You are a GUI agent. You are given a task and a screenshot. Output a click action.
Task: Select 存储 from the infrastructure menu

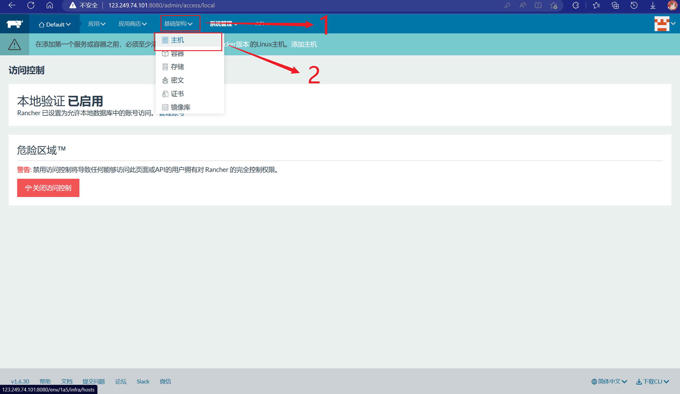click(x=177, y=67)
